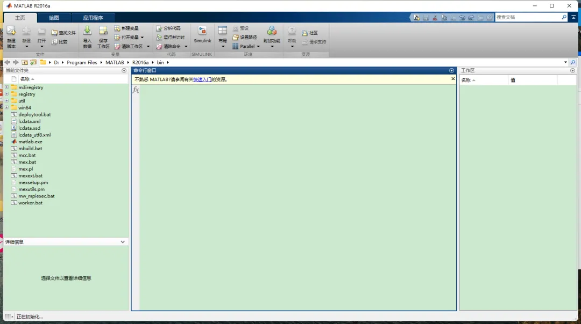Select lcdata.xml in the file list
The height and width of the screenshot is (324, 581).
[29, 121]
